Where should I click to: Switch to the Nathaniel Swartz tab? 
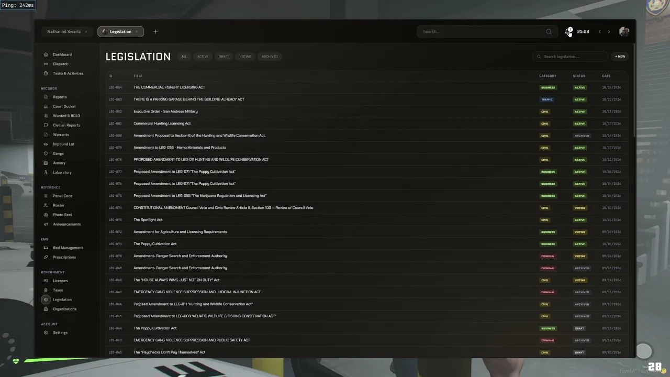coord(67,31)
